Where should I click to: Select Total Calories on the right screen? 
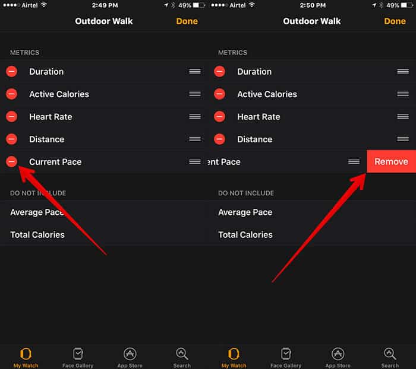[x=312, y=235]
